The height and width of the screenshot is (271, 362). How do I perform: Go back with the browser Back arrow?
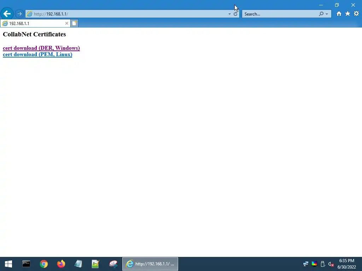point(7,14)
